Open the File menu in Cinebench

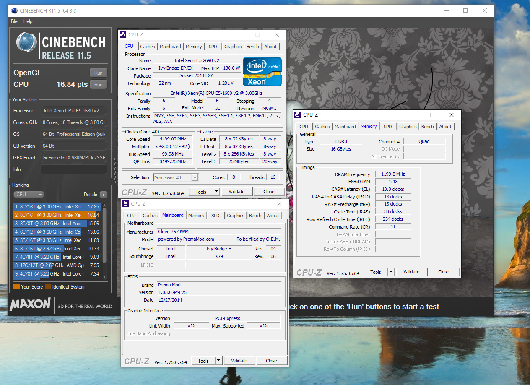pos(14,21)
